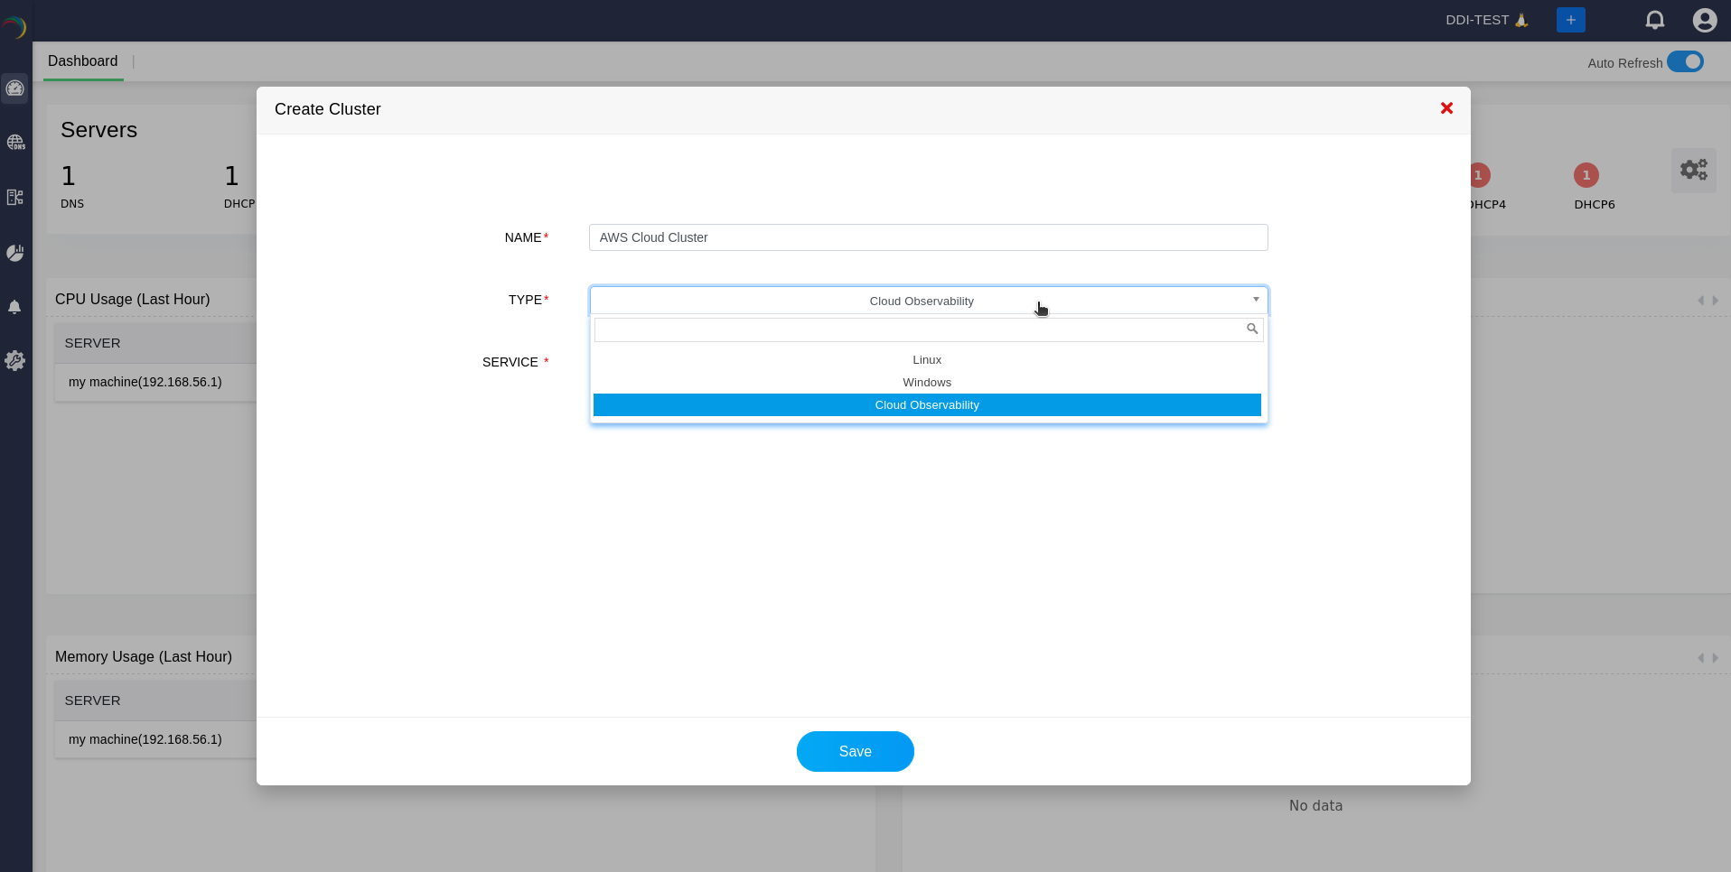This screenshot has width=1731, height=872.
Task: Save the AWS Cloud Cluster
Action: pyautogui.click(x=855, y=751)
